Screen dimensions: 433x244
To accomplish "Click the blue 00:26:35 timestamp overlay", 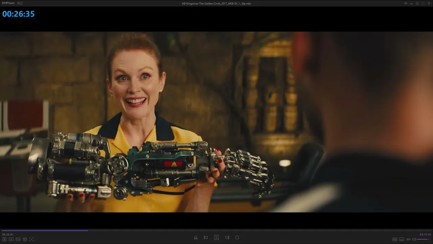I will pyautogui.click(x=18, y=14).
